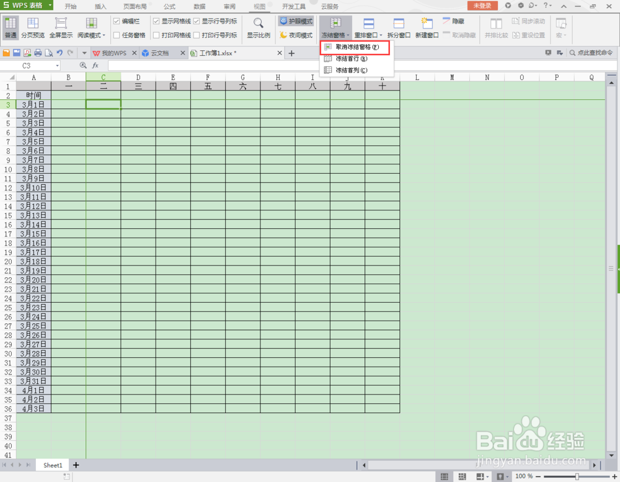Add a new sheet next to Sheet1
The image size is (620, 482).
pyautogui.click(x=76, y=465)
